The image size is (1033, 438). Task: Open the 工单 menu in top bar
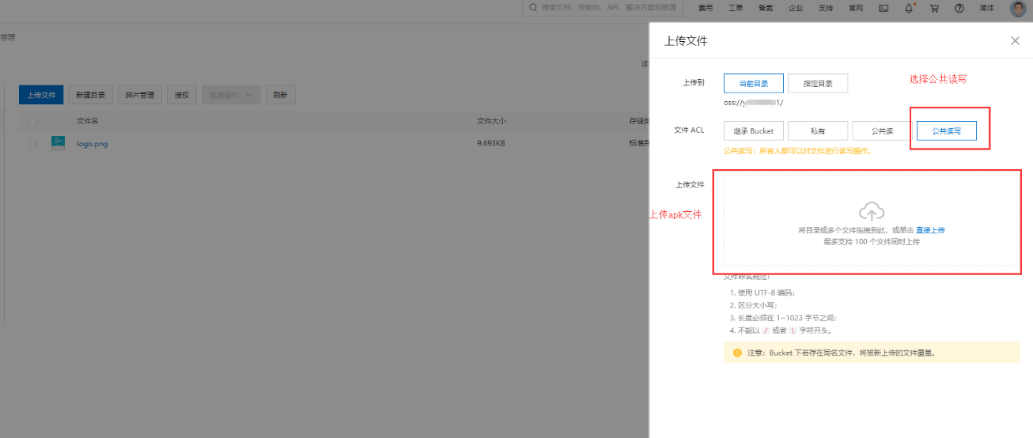(735, 8)
